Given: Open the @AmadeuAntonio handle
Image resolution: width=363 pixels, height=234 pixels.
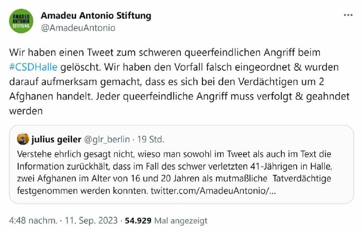Looking at the screenshot, I should tap(78, 28).
